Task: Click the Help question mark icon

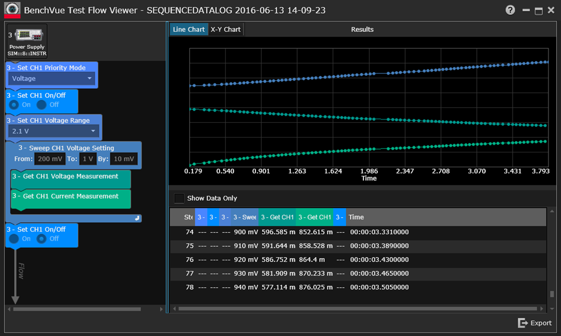Action: coord(510,10)
